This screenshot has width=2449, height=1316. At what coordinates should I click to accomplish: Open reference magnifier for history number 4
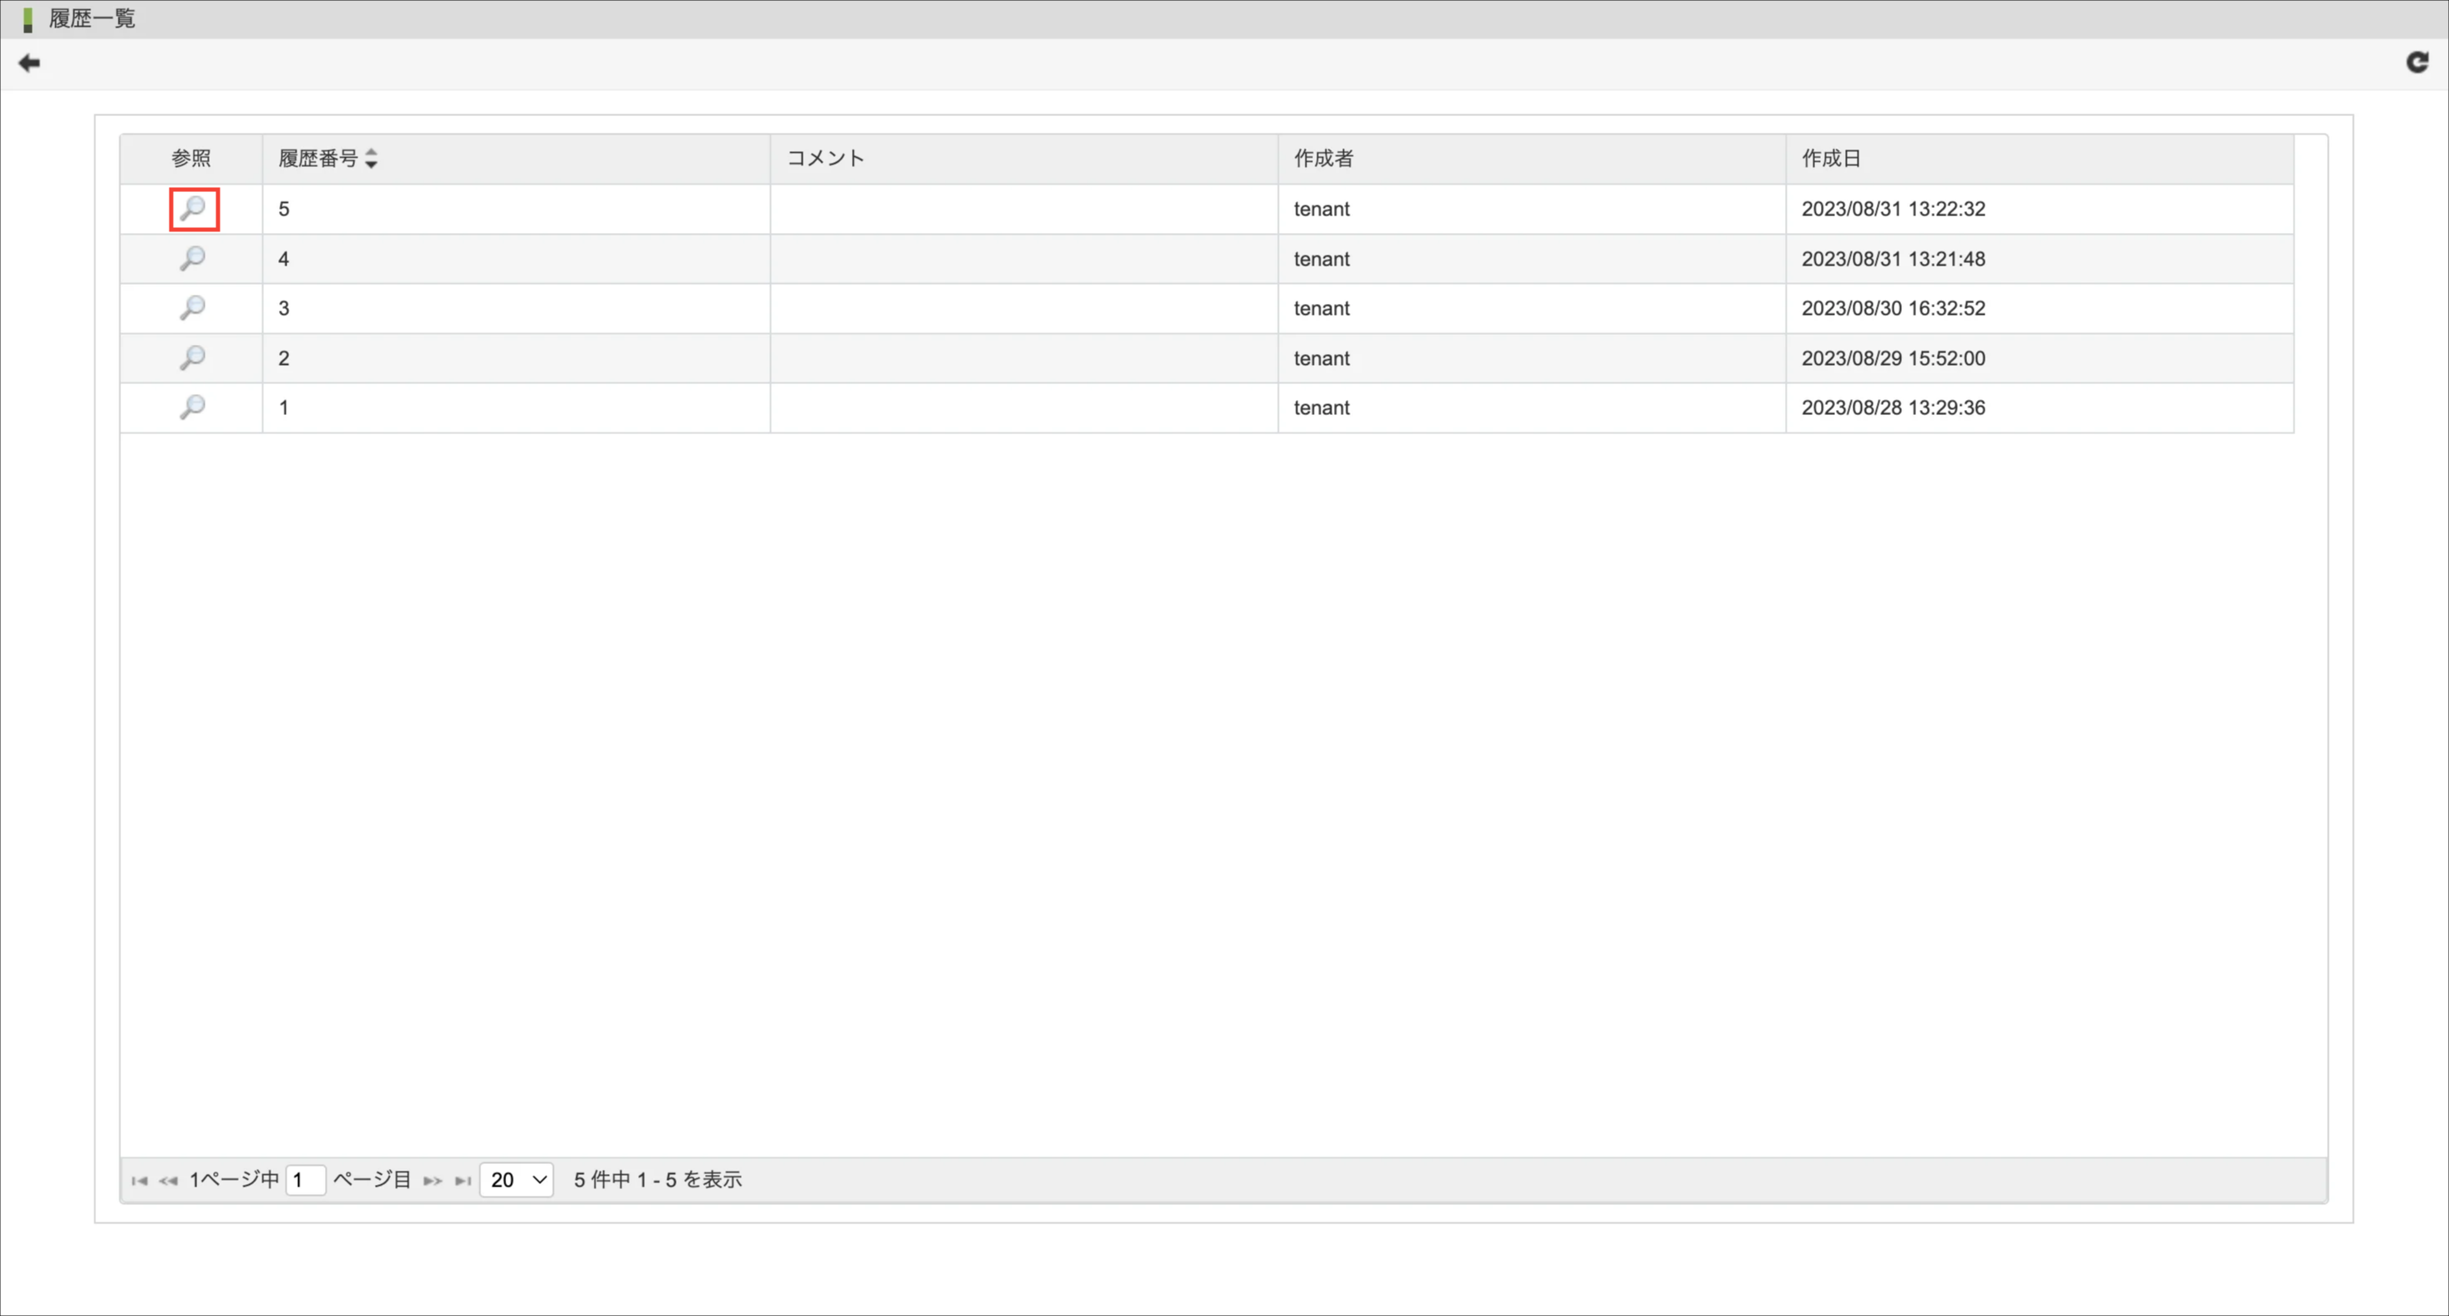tap(193, 259)
